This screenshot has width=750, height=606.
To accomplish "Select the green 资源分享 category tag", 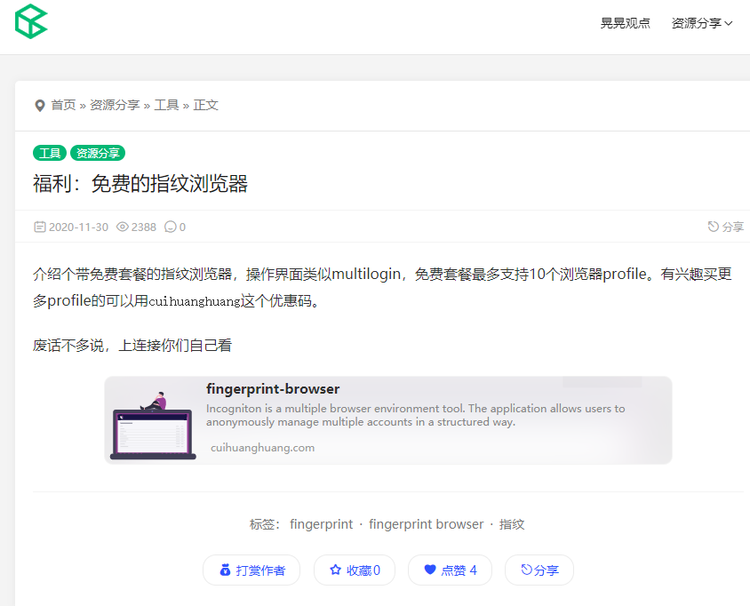I will [98, 153].
